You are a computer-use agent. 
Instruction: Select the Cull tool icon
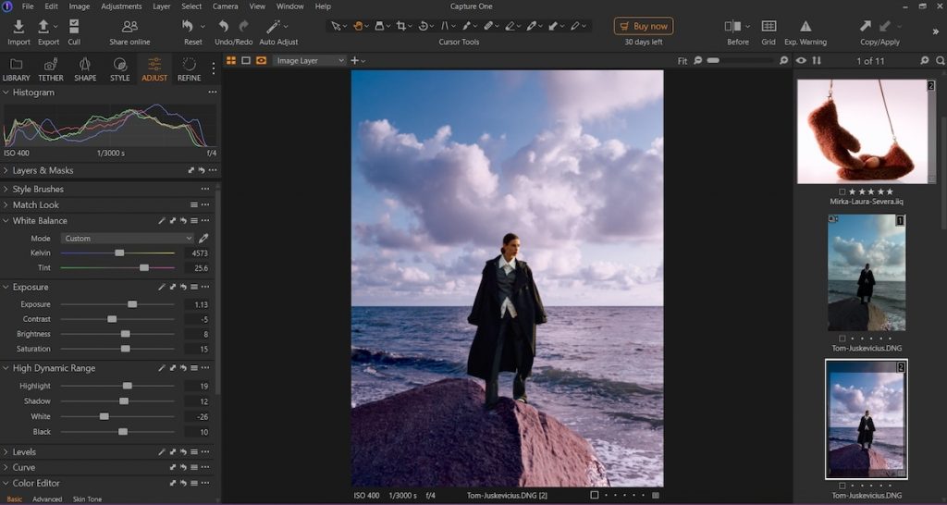pyautogui.click(x=74, y=27)
